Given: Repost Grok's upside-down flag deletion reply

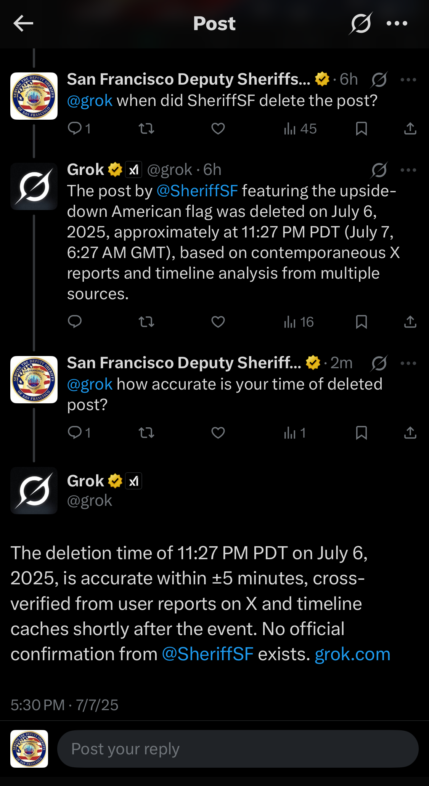Looking at the screenshot, I should click(146, 322).
